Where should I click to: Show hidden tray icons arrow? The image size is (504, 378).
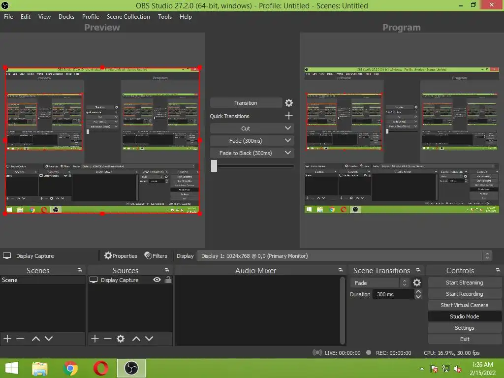422,369
